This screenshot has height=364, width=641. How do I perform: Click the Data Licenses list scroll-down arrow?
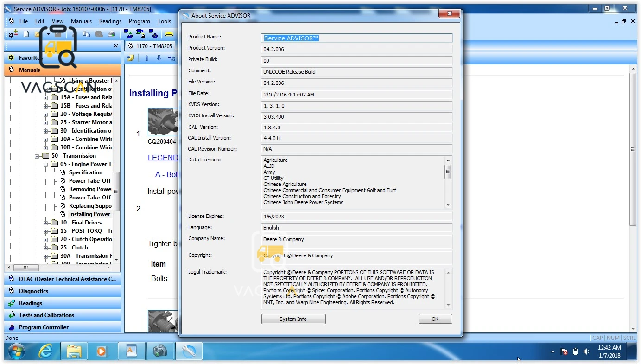[448, 204]
